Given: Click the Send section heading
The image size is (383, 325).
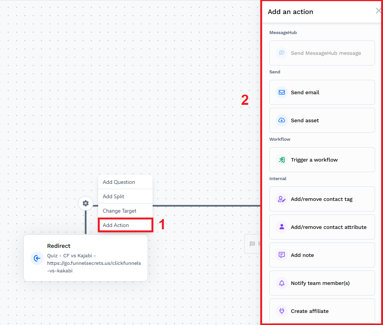Looking at the screenshot, I should coord(275,72).
